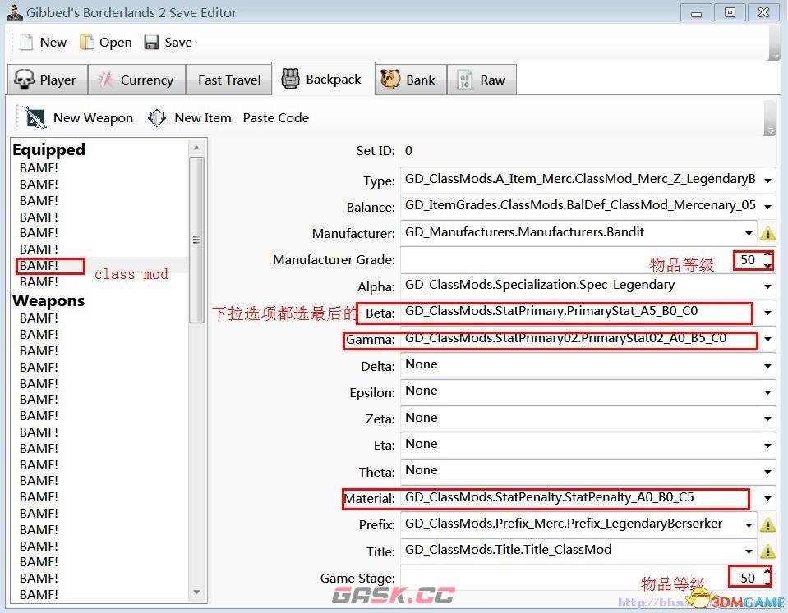Image resolution: width=788 pixels, height=613 pixels.
Task: Expand the Epsilon dropdown
Action: click(x=767, y=392)
